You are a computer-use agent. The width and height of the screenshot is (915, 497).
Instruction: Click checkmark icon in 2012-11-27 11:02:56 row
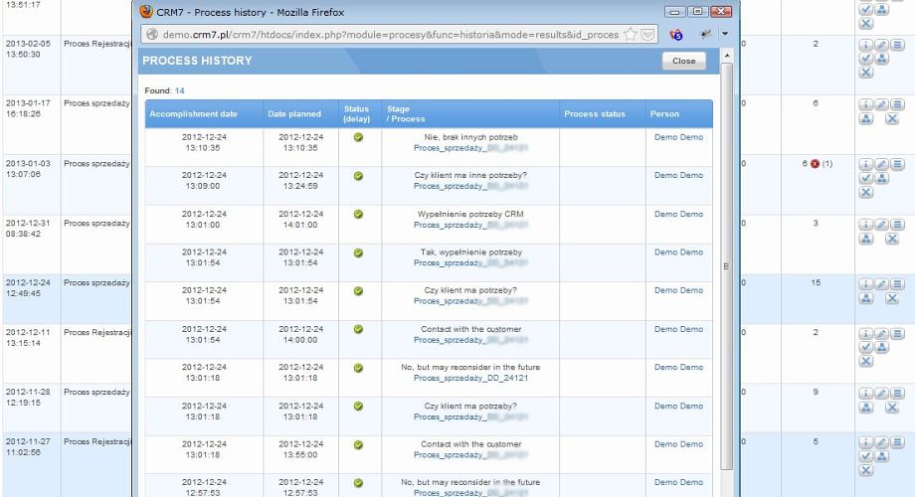click(x=865, y=457)
